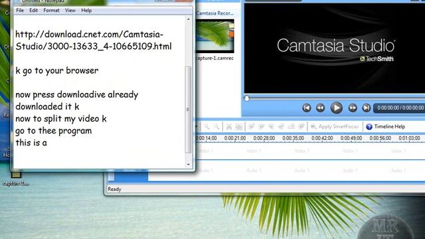
Task: Click the capture-1.camrec file name label
Action: tap(215, 58)
